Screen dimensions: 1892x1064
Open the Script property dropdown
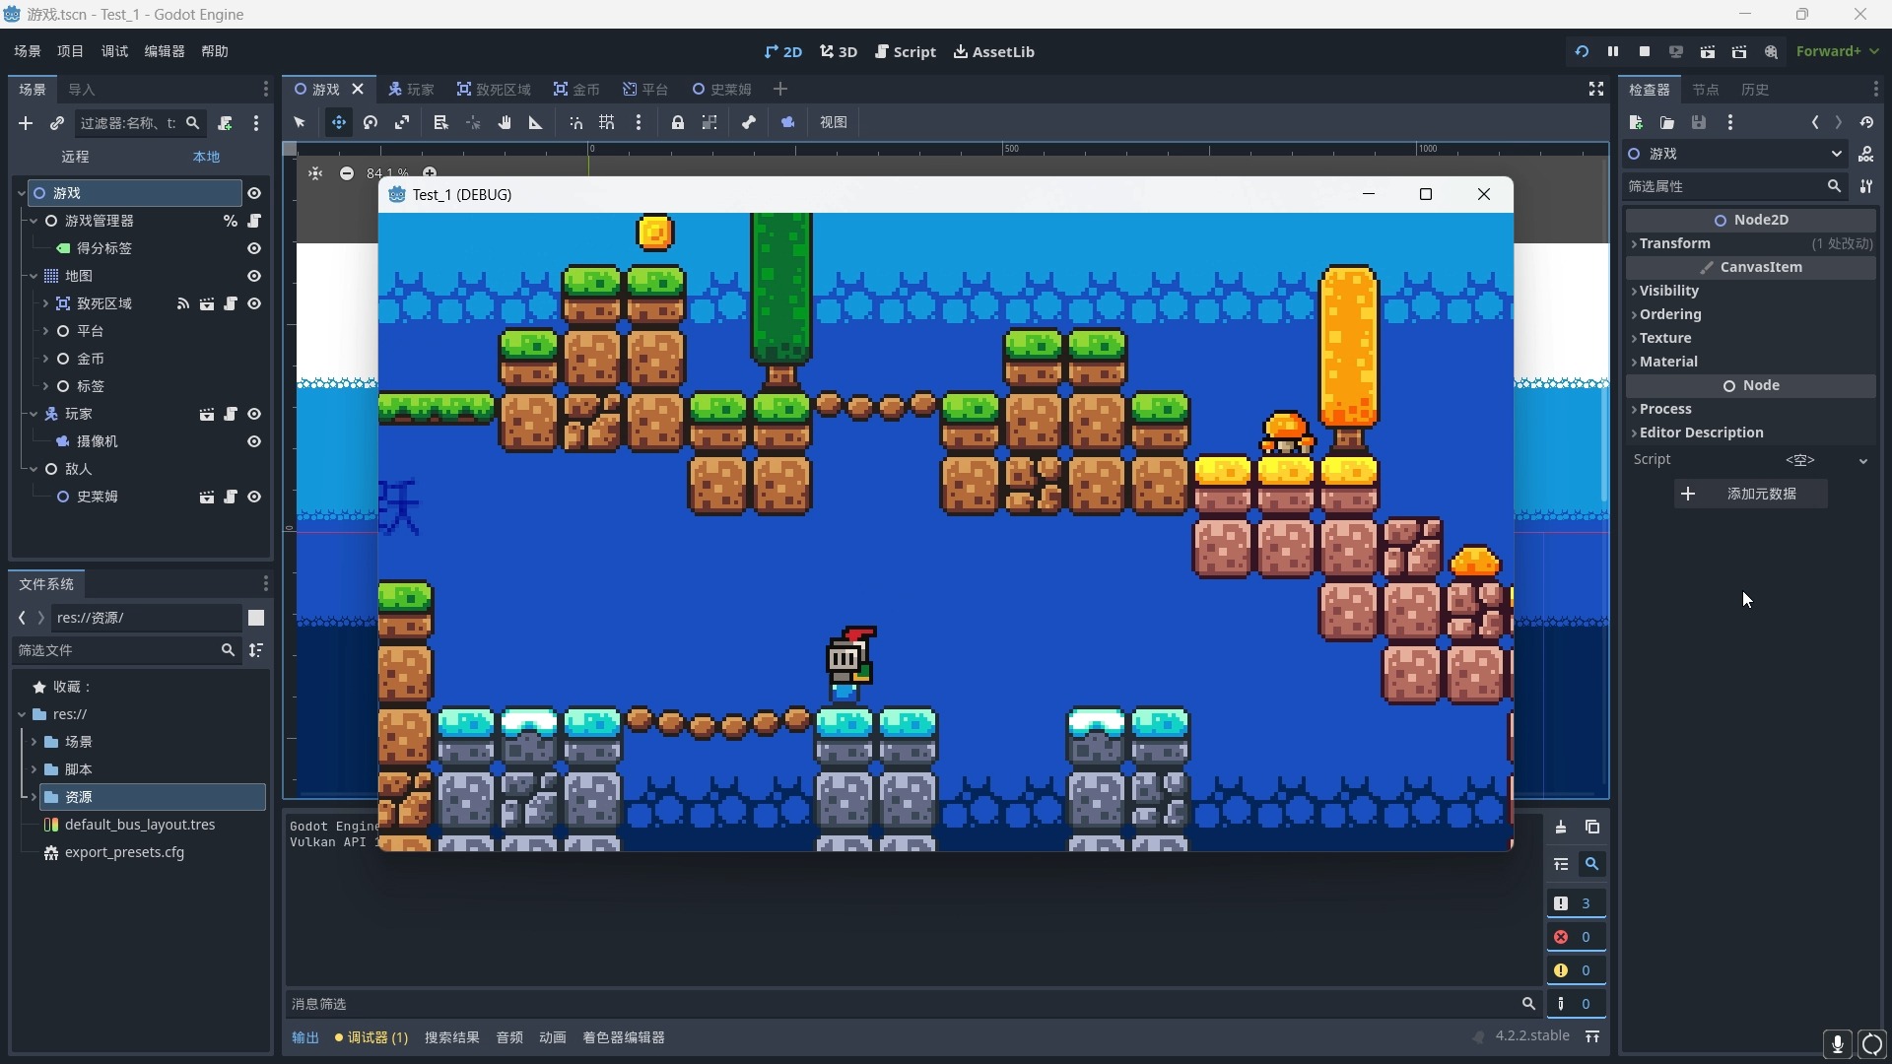coord(1862,460)
